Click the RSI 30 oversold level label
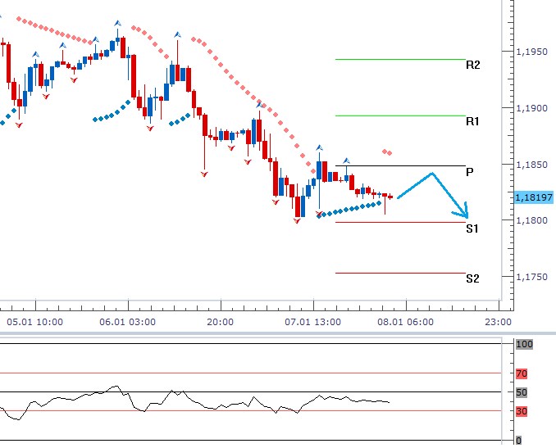This screenshot has height=448, width=556. point(522,411)
